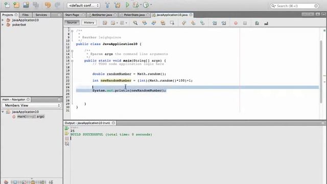Expand the JavaApplication10 project node
The image size is (327, 184).
(3, 20)
